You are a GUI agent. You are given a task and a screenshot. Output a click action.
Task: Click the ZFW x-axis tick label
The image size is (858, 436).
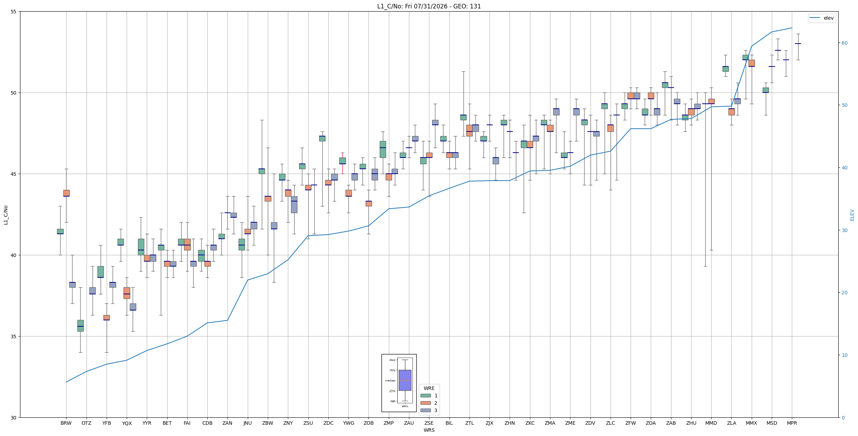click(x=631, y=423)
